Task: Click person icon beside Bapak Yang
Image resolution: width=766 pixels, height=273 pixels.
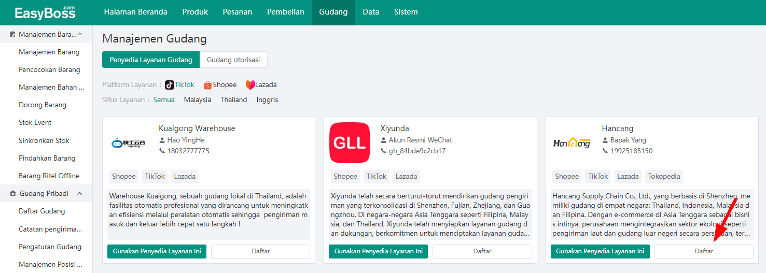Action: tap(605, 140)
